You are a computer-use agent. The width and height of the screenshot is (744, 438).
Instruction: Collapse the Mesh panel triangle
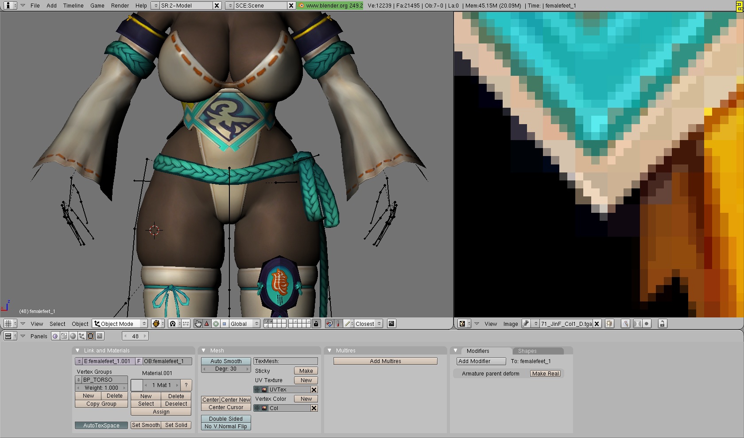click(203, 350)
